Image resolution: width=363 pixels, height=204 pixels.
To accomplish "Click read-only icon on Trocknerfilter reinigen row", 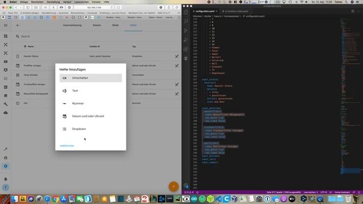I will (176, 84).
